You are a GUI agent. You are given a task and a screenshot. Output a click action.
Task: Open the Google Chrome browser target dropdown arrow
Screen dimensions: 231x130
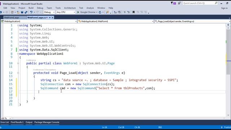97,12
